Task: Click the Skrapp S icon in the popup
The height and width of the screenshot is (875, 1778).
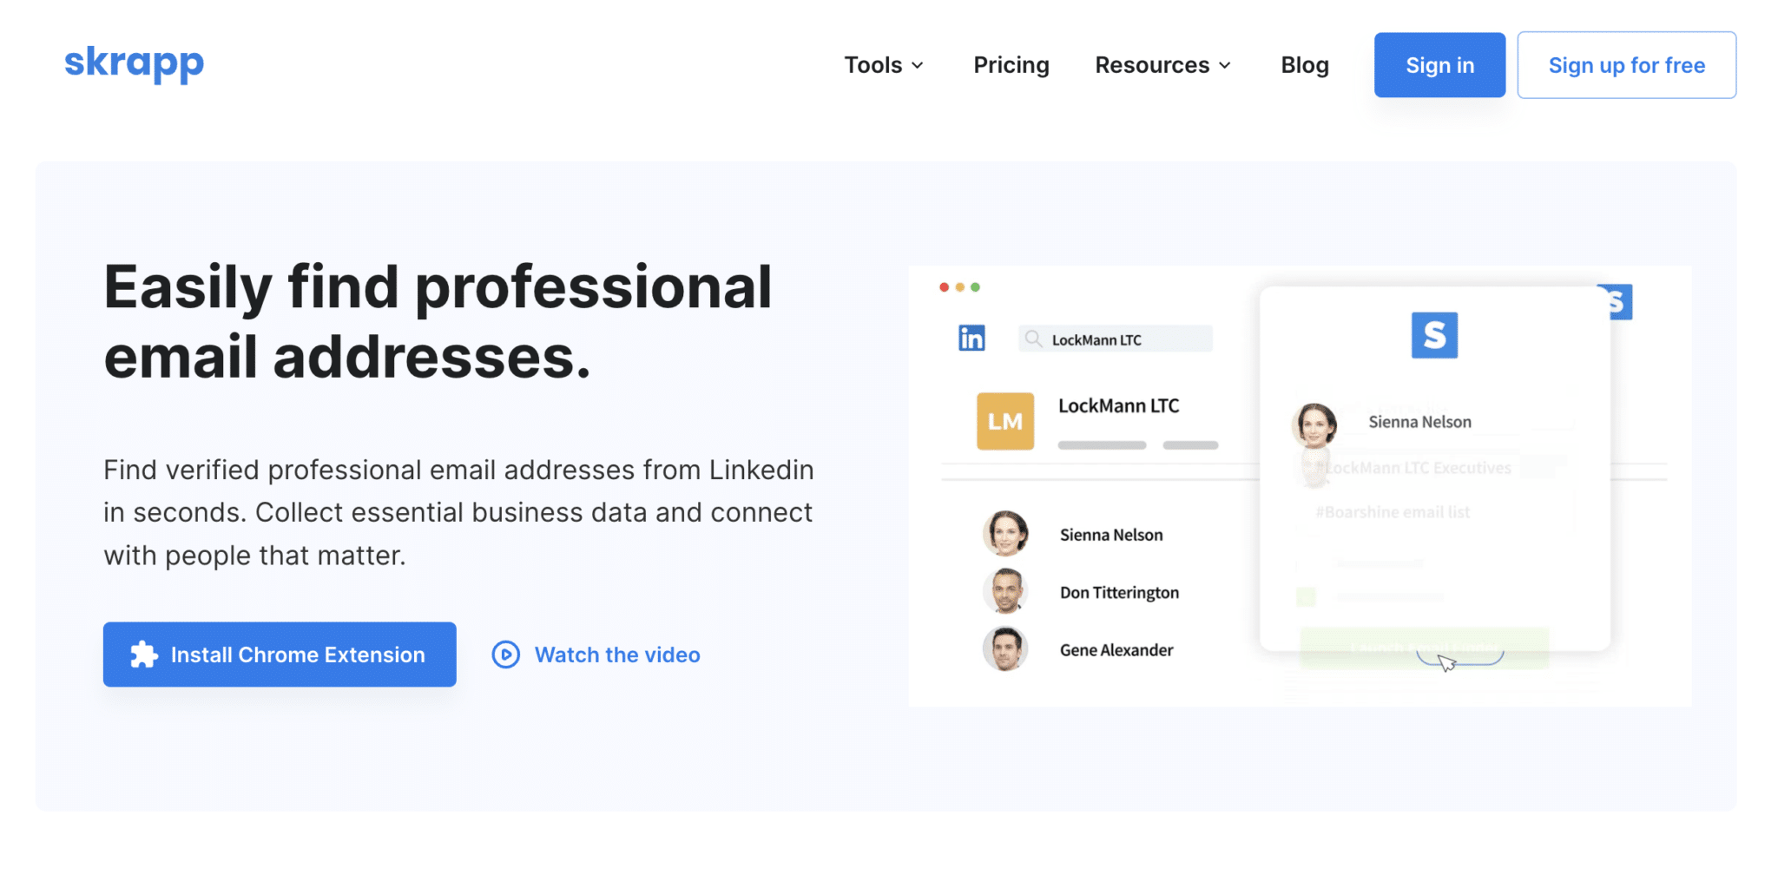Action: (x=1434, y=335)
